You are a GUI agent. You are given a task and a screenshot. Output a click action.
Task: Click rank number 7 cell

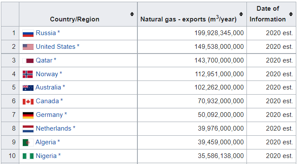(x=10, y=115)
